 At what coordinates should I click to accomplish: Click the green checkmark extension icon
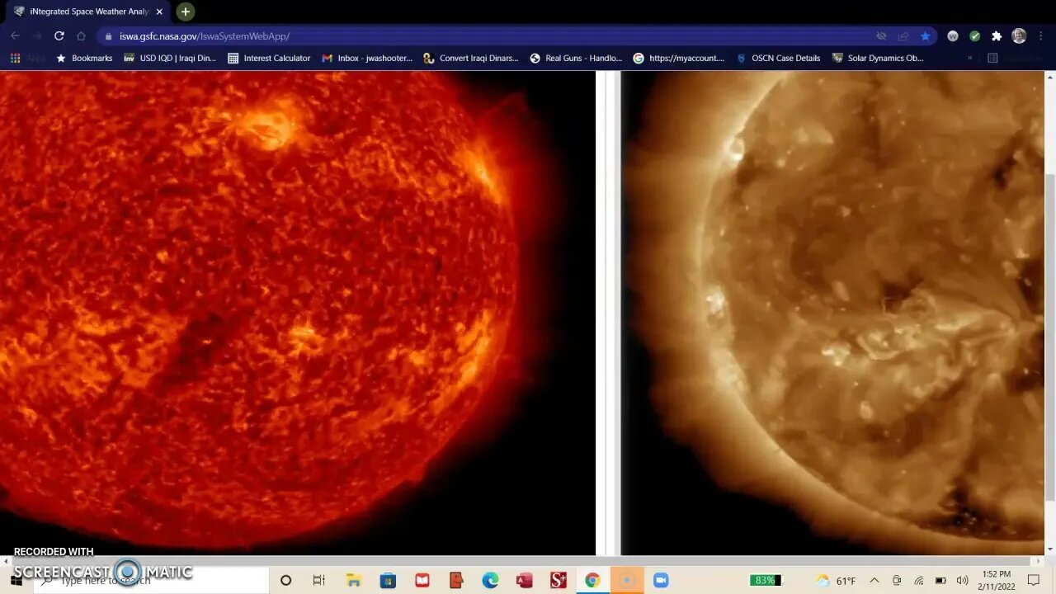[x=974, y=36]
